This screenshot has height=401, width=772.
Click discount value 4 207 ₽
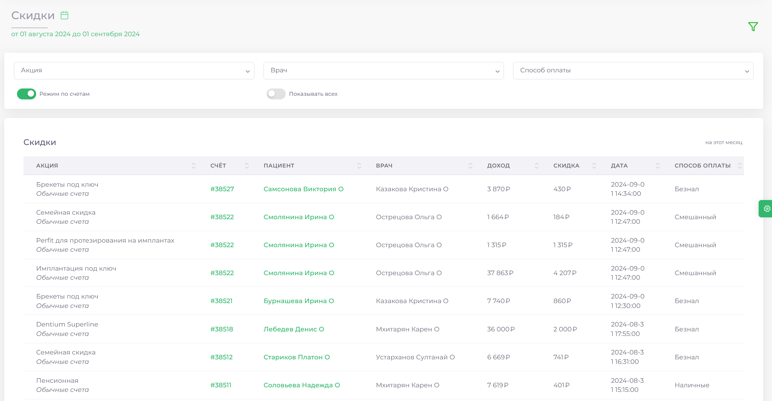point(565,273)
